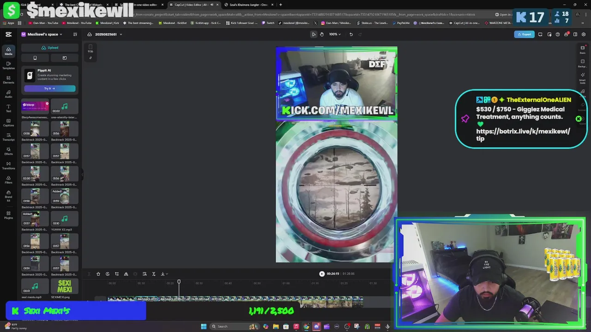Select the one-eternity-later audio clip
Image resolution: width=591 pixels, height=332 pixels.
[65, 107]
